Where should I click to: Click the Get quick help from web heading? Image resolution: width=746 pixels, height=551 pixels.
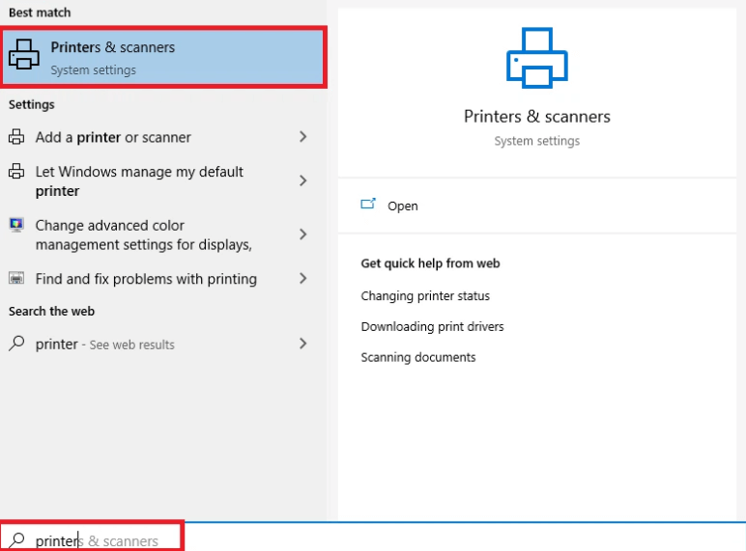coord(430,263)
